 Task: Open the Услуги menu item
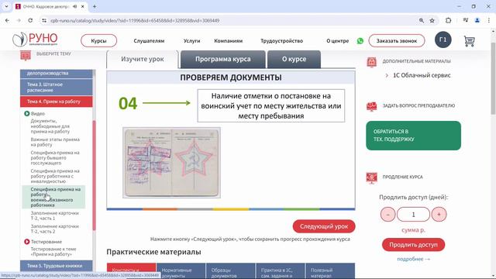191,41
